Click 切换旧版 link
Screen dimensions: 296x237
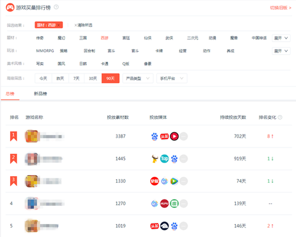[x=281, y=8]
